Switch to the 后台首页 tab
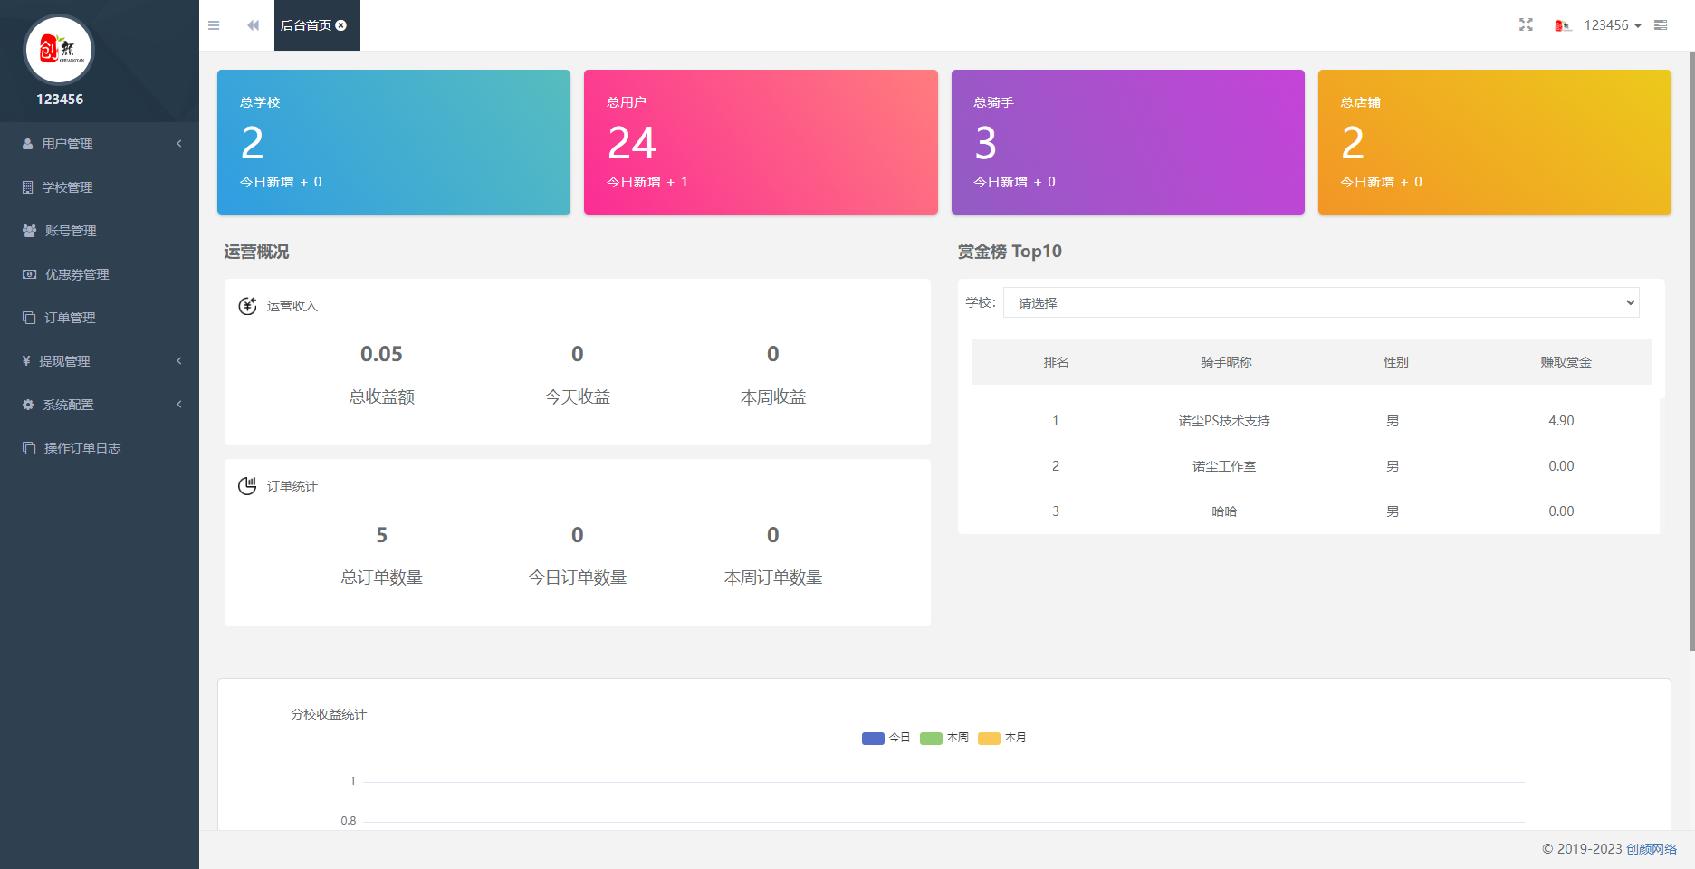The height and width of the screenshot is (869, 1695). 308,24
